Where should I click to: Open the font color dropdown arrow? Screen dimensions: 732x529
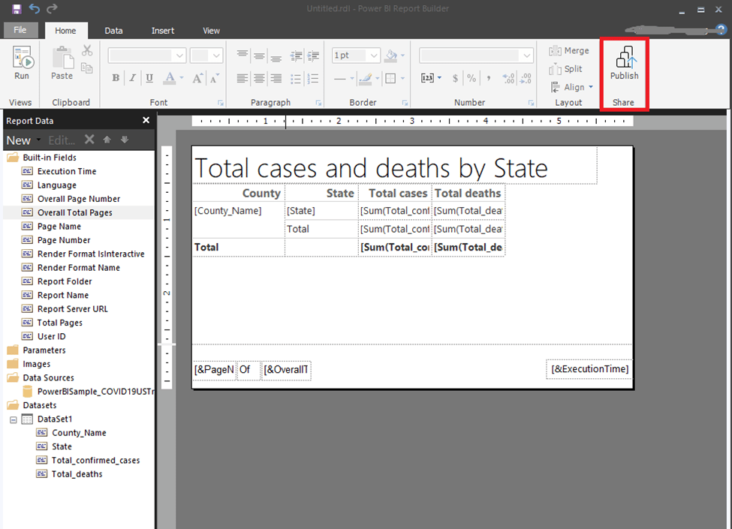tap(182, 78)
